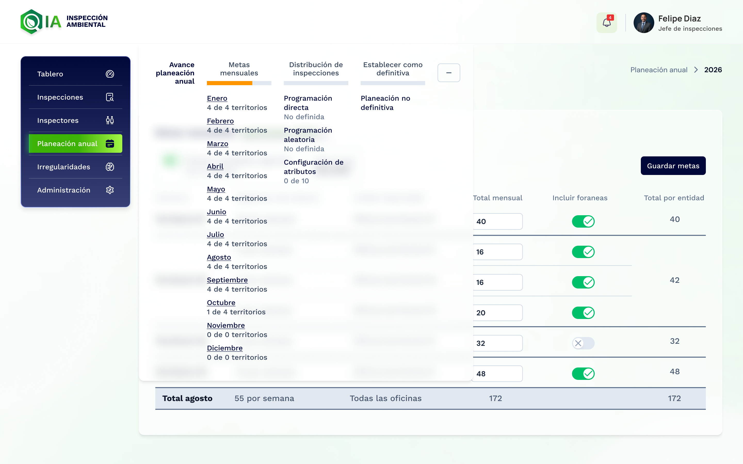Click the Irregularidades sidebar icon
Image resolution: width=743 pixels, height=464 pixels.
tap(110, 167)
